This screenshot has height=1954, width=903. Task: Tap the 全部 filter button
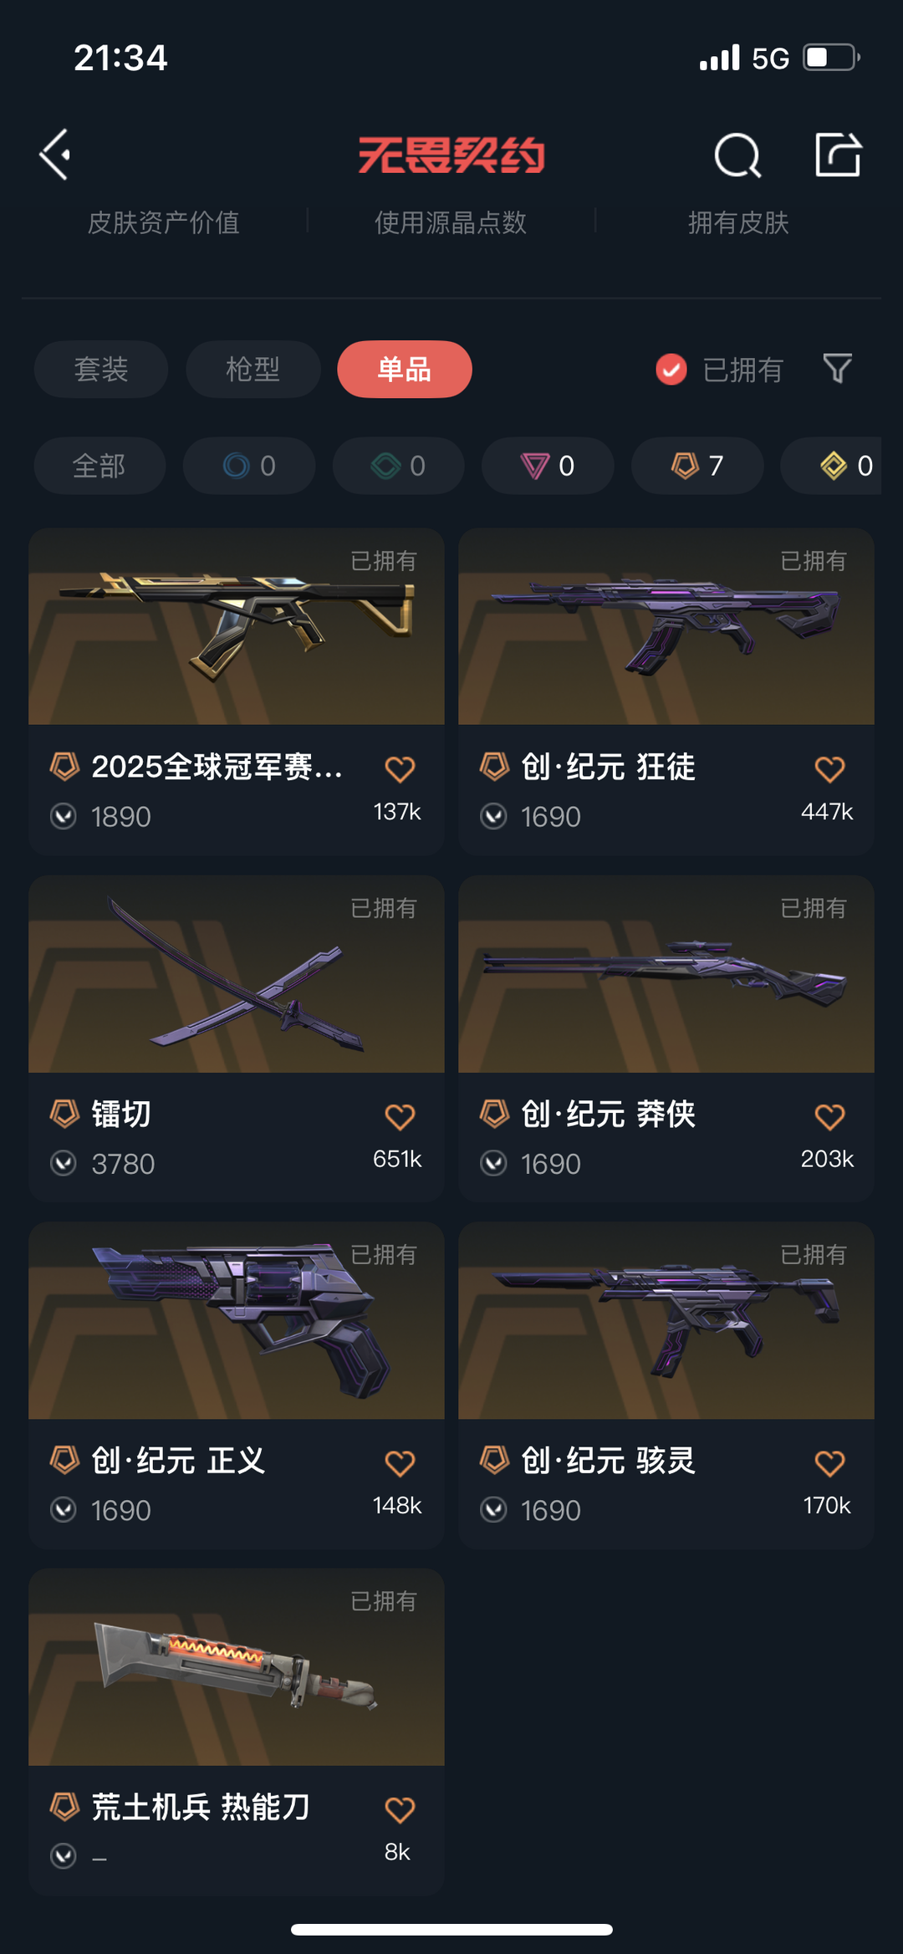click(99, 466)
